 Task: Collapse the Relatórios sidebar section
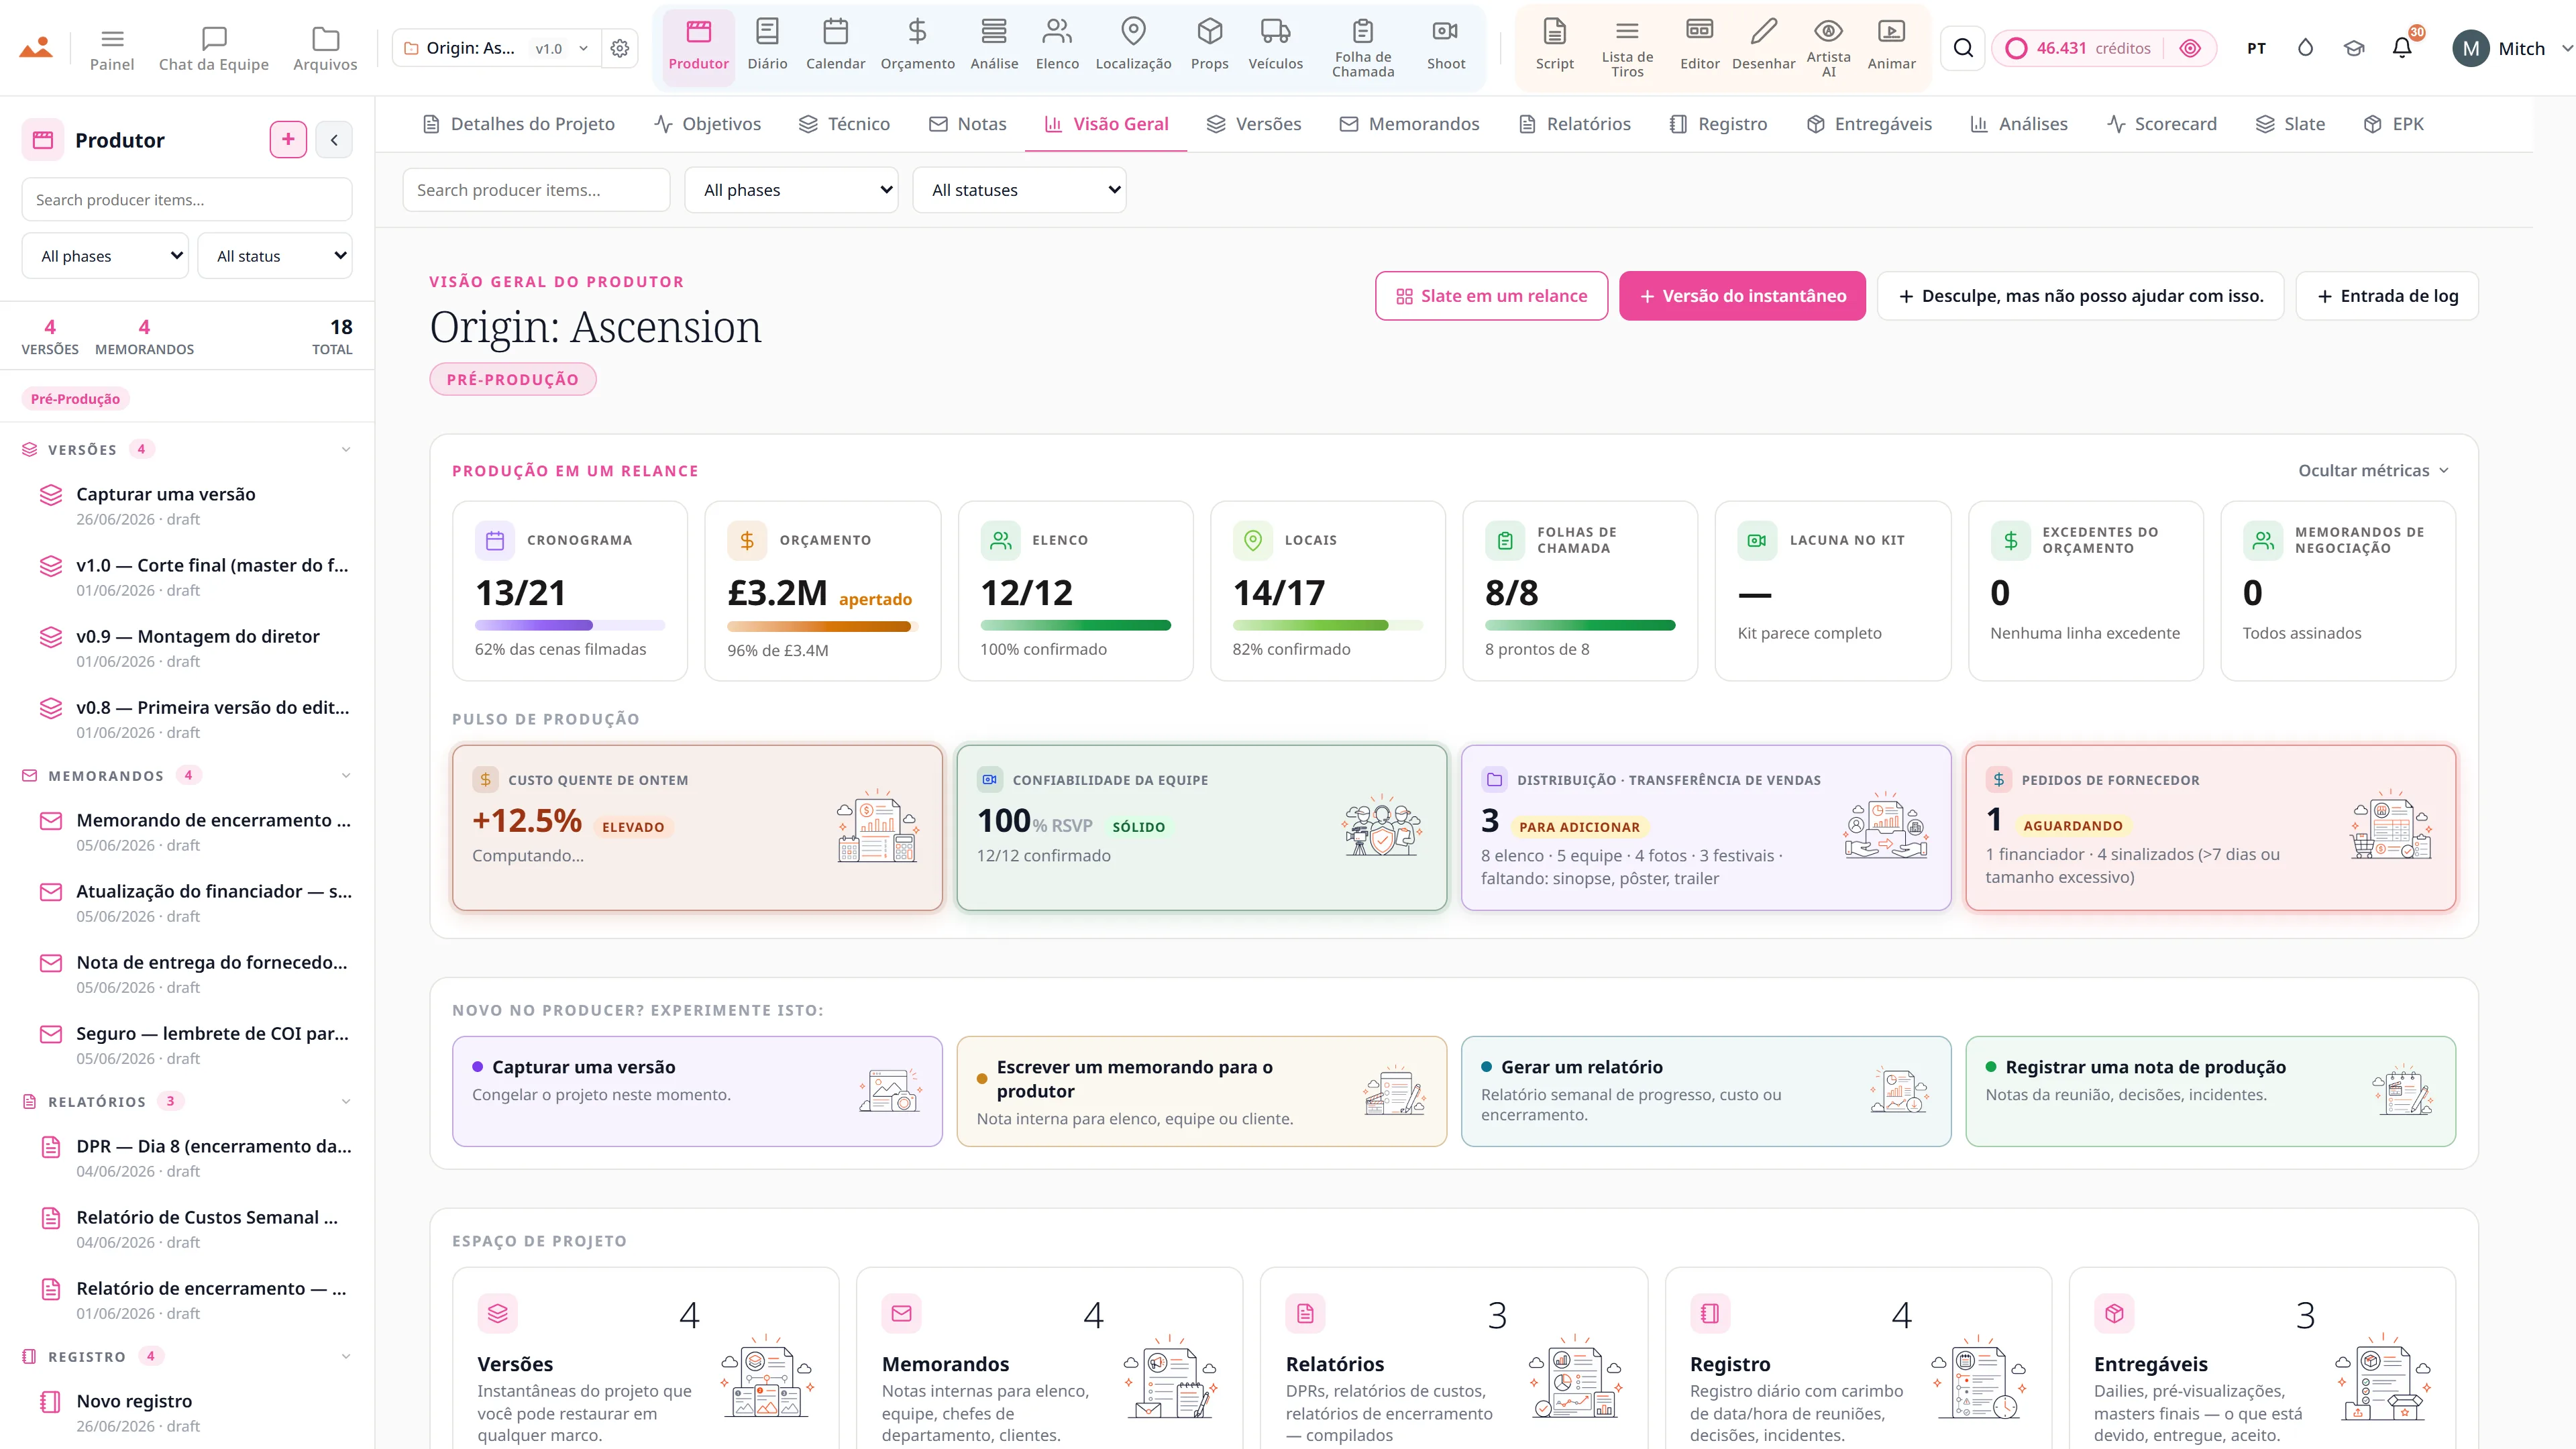tap(346, 1102)
